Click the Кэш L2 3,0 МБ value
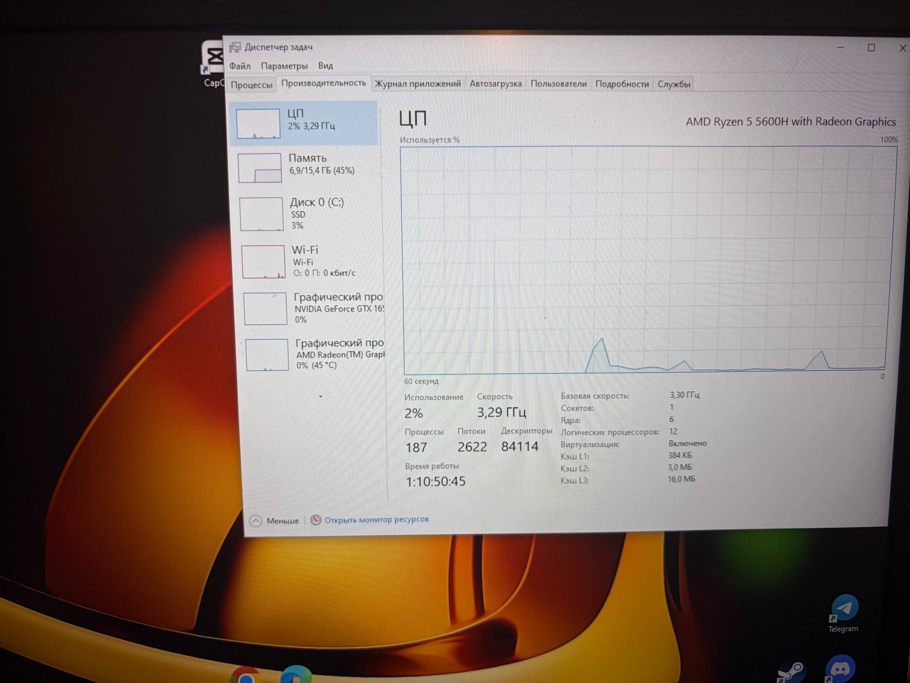The width and height of the screenshot is (910, 683). coord(680,467)
